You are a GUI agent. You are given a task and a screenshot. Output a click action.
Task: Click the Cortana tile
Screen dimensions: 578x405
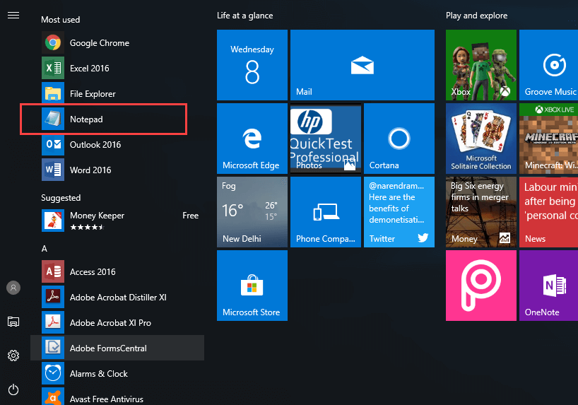point(399,139)
